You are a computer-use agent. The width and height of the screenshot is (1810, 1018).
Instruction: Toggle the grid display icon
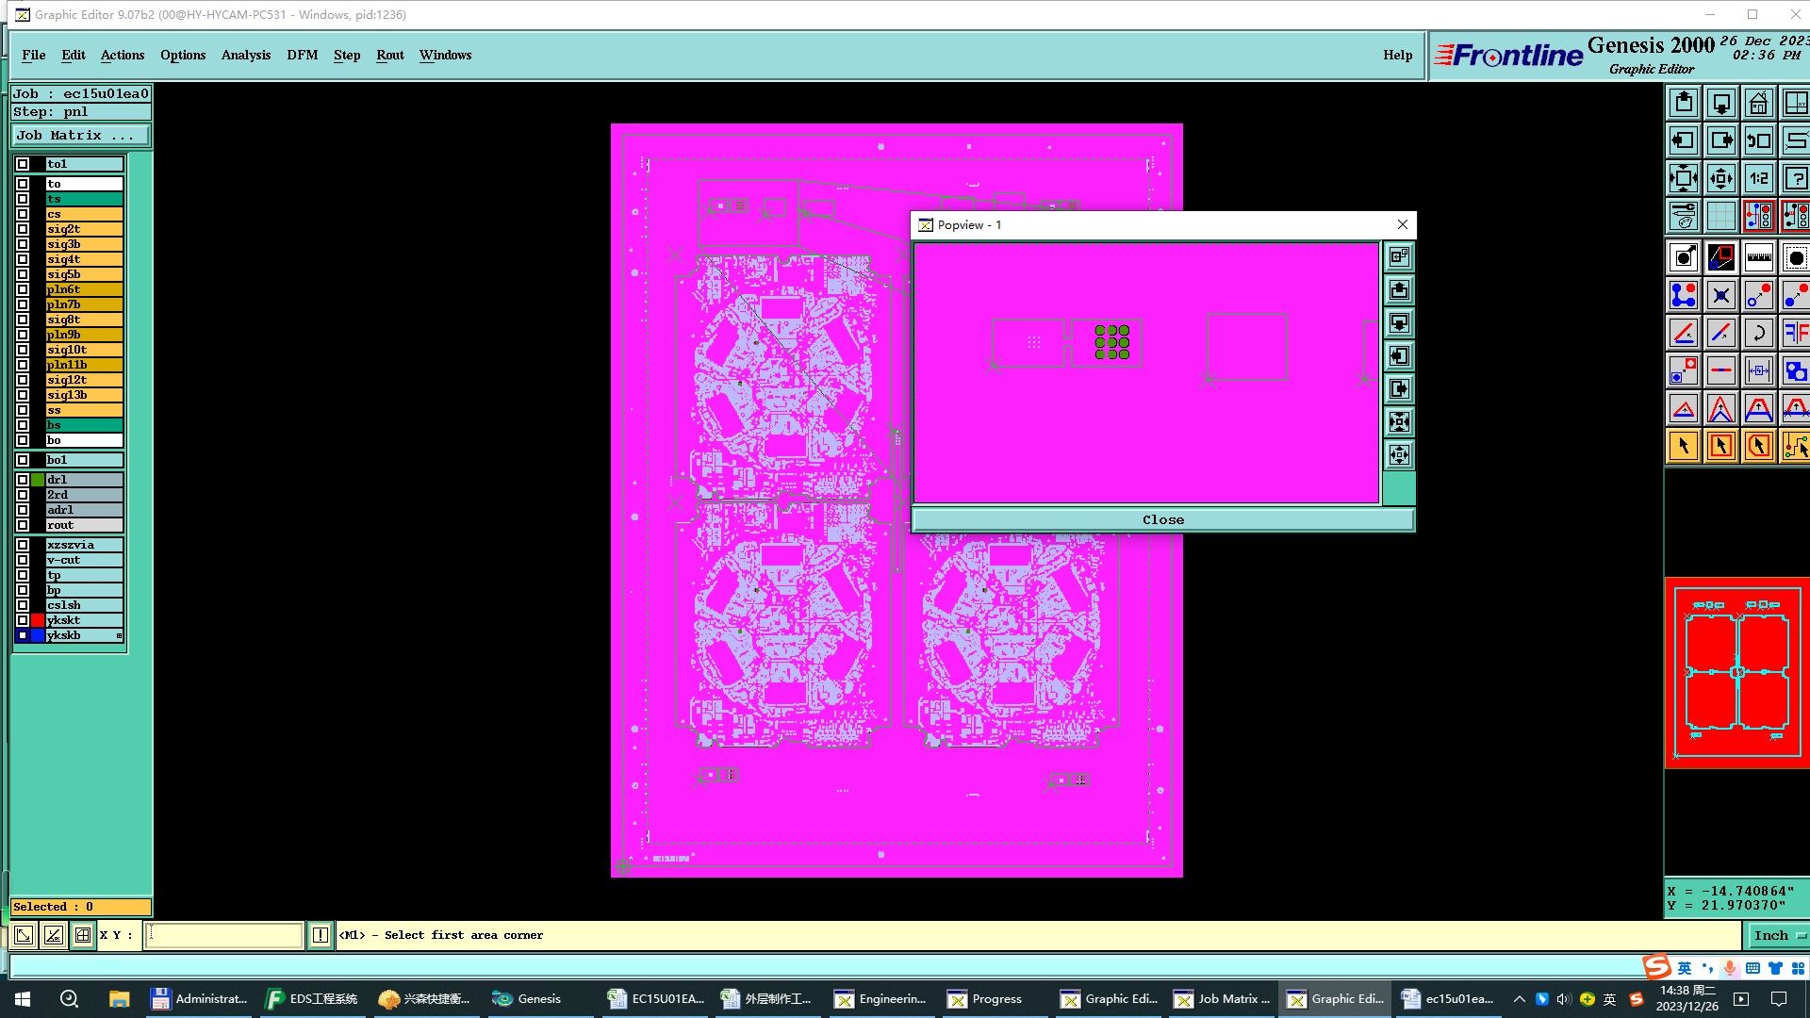pyautogui.click(x=1720, y=216)
